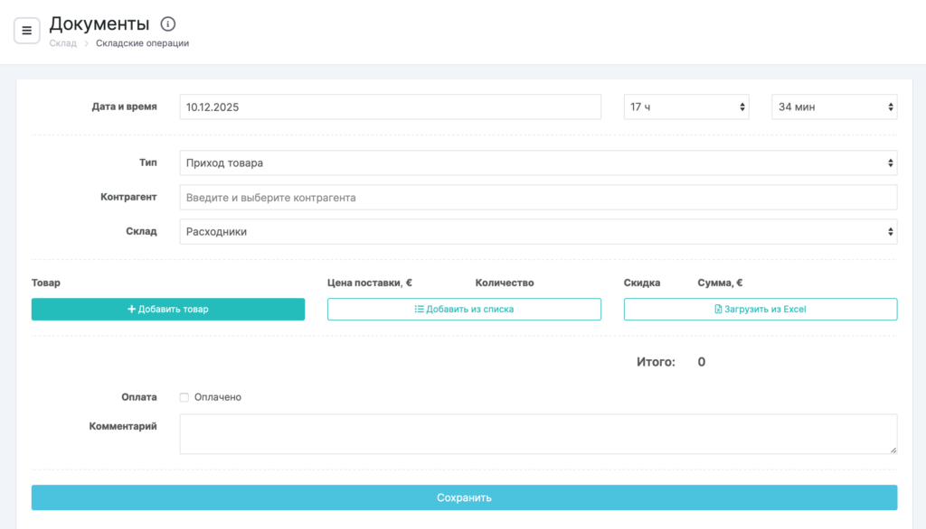Click the list icon on Добавить из списка
The width and height of the screenshot is (926, 529).
coord(419,310)
